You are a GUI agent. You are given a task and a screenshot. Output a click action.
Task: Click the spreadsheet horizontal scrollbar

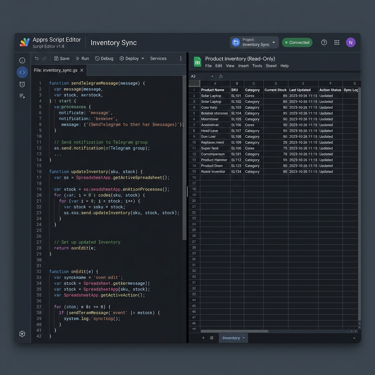pyautogui.click(x=234, y=331)
